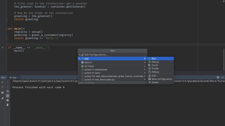Click Profile in the app submenu
This screenshot has width=225, height=126.
160,69
